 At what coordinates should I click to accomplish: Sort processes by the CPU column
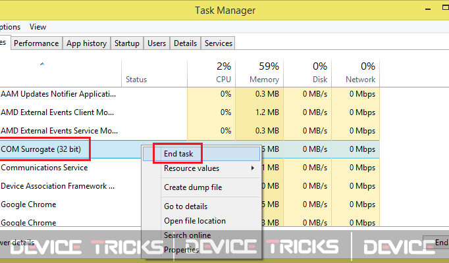click(x=211, y=73)
